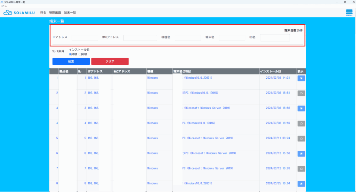
Task: Open the hamburger MENU icon
Action: (x=349, y=12)
